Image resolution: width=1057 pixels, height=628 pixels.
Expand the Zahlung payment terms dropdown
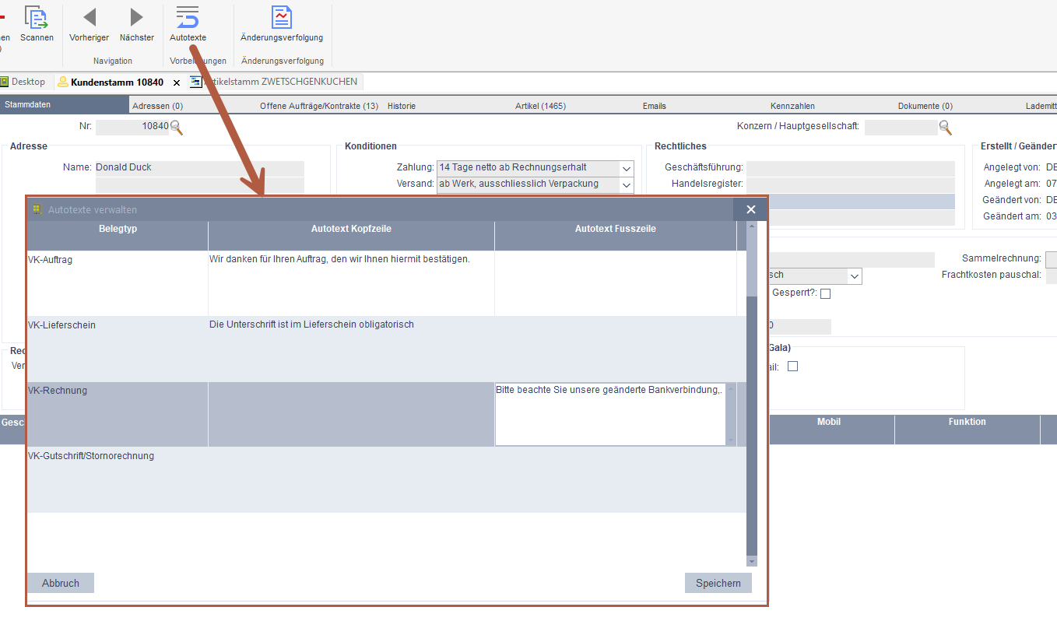627,168
